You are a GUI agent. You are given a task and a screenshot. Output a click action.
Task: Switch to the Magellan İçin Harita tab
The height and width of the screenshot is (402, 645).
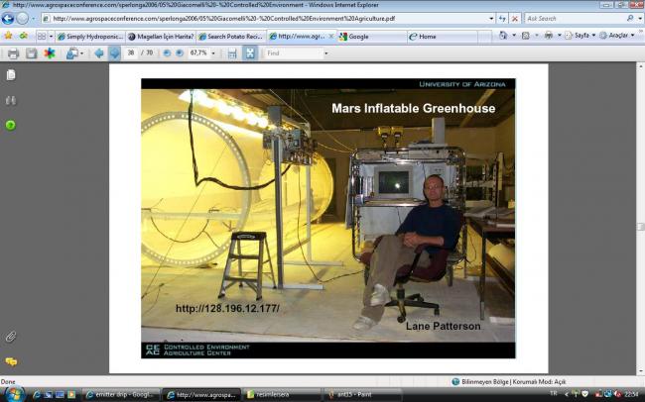[161, 37]
